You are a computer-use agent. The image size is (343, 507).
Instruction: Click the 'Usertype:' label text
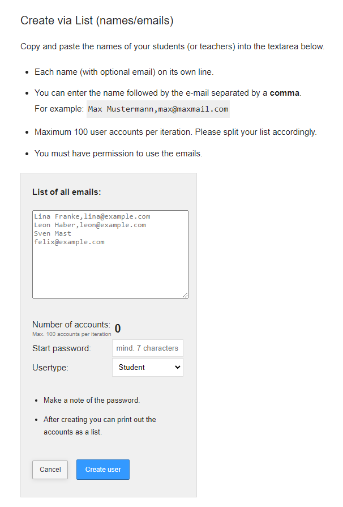click(50, 368)
